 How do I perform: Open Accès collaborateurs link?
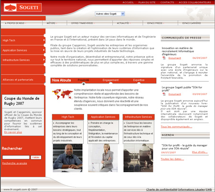[x=195, y=2]
